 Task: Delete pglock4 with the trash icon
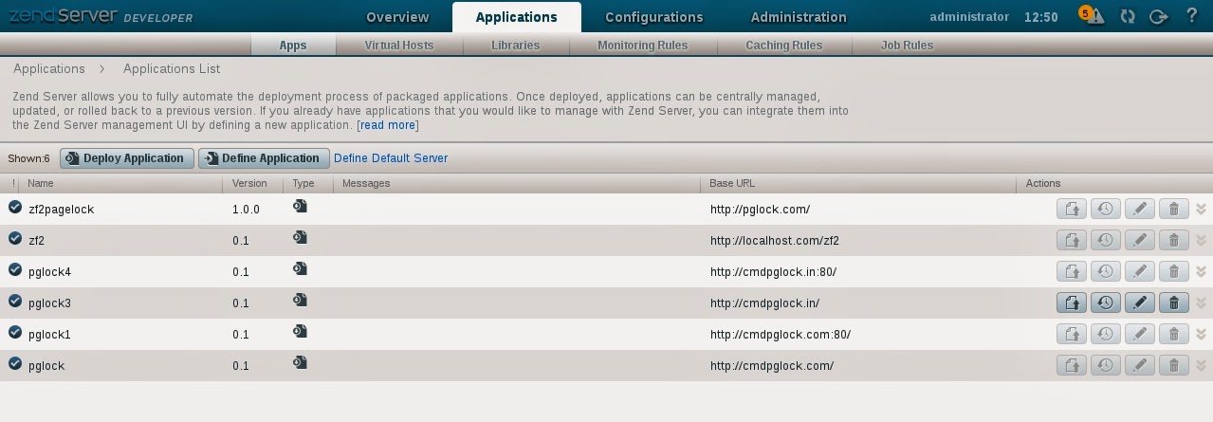tap(1174, 272)
